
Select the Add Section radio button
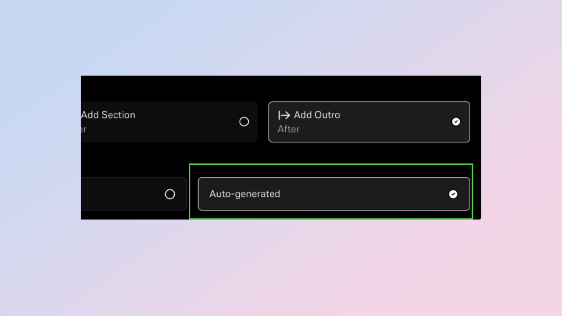[x=244, y=122]
